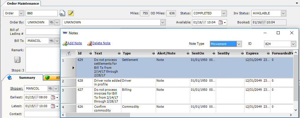Click the scroll down arrow in Notes grid
300x118 pixels.
[296, 110]
